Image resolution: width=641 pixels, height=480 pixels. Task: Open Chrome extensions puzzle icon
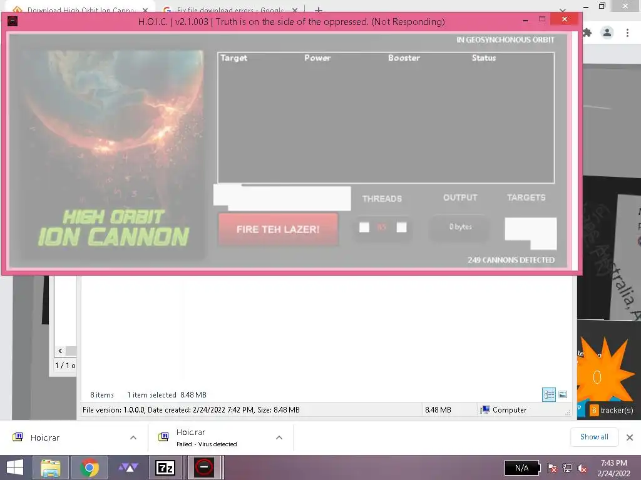point(587,32)
